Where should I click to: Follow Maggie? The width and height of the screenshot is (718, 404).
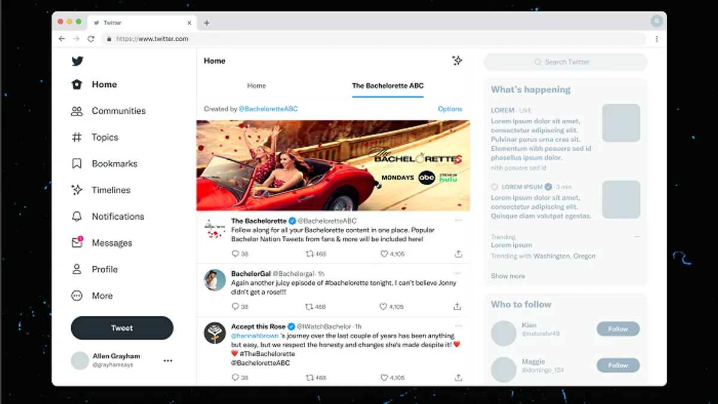618,365
